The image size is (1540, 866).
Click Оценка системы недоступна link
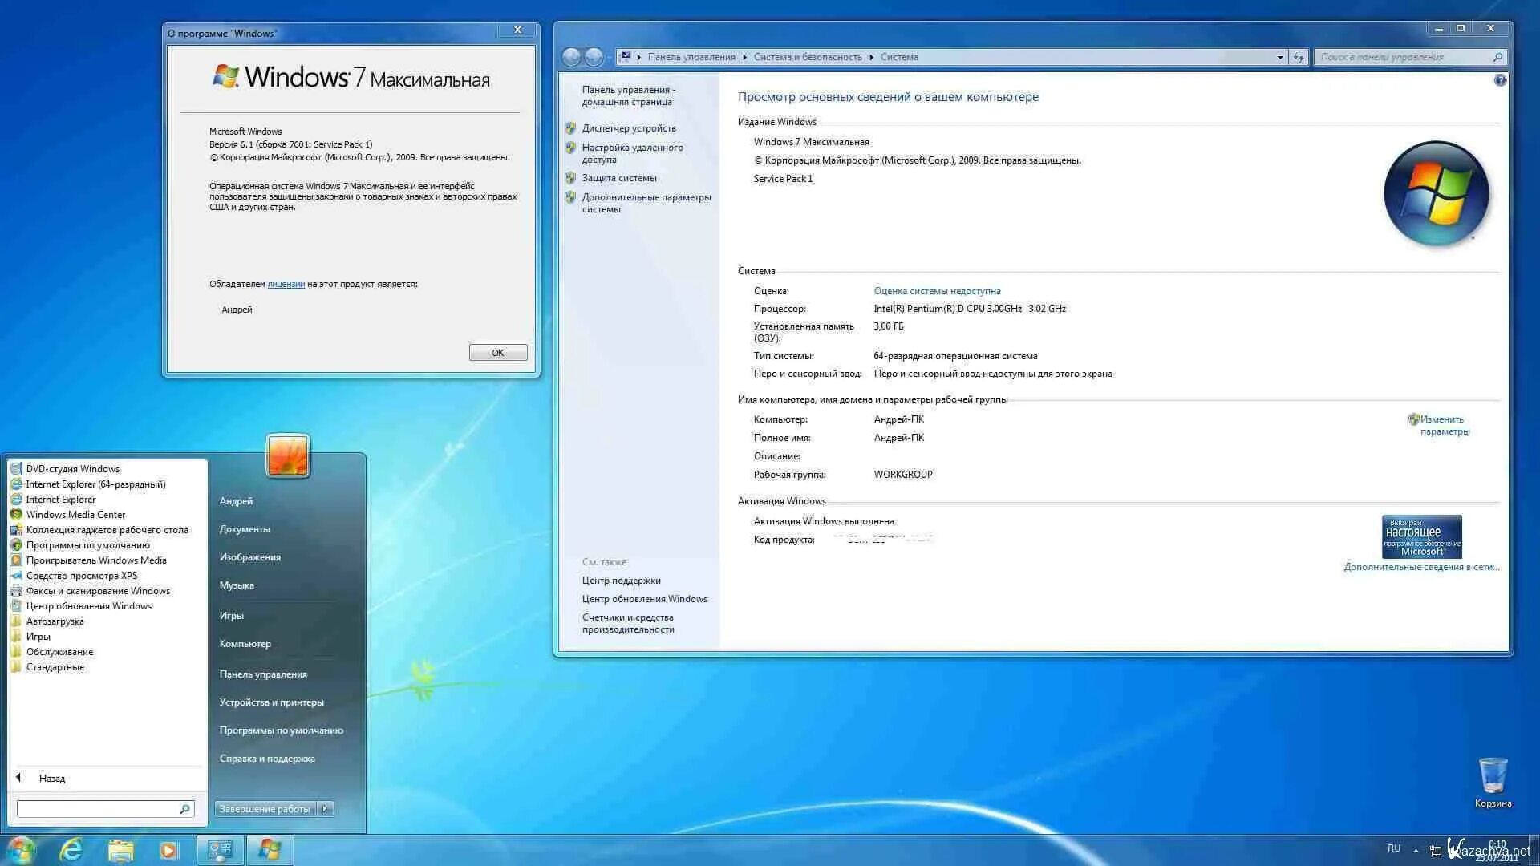[x=937, y=291]
